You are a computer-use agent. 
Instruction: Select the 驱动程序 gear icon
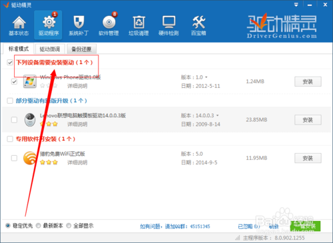(x=49, y=22)
